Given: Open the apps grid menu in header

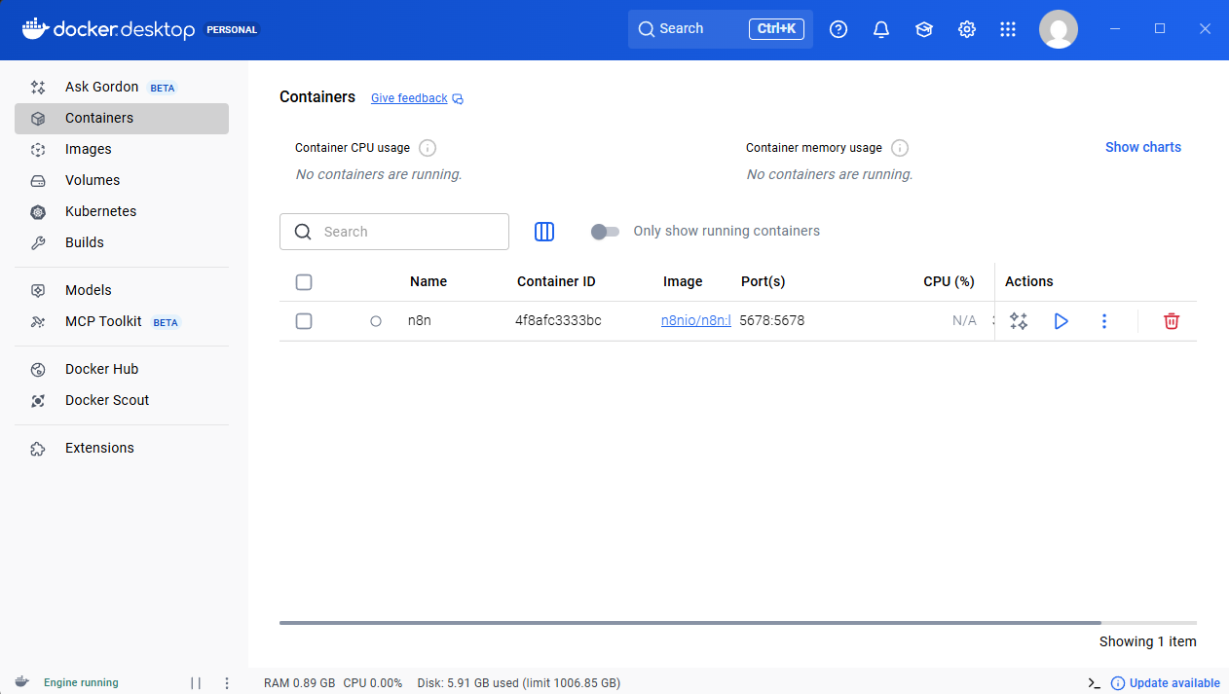Looking at the screenshot, I should 1008,29.
